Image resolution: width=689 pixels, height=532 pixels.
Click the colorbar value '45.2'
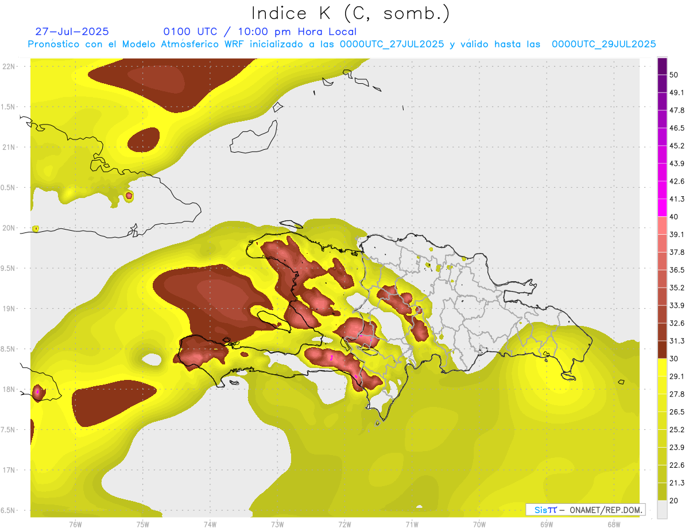coord(677,146)
